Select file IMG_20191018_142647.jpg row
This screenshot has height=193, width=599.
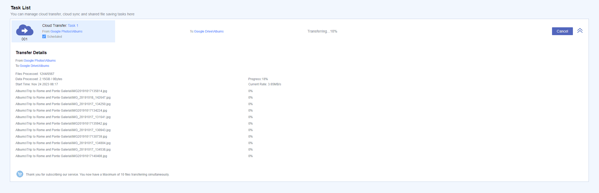pyautogui.click(x=63, y=98)
